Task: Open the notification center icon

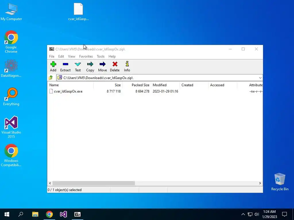Action: 285,214
